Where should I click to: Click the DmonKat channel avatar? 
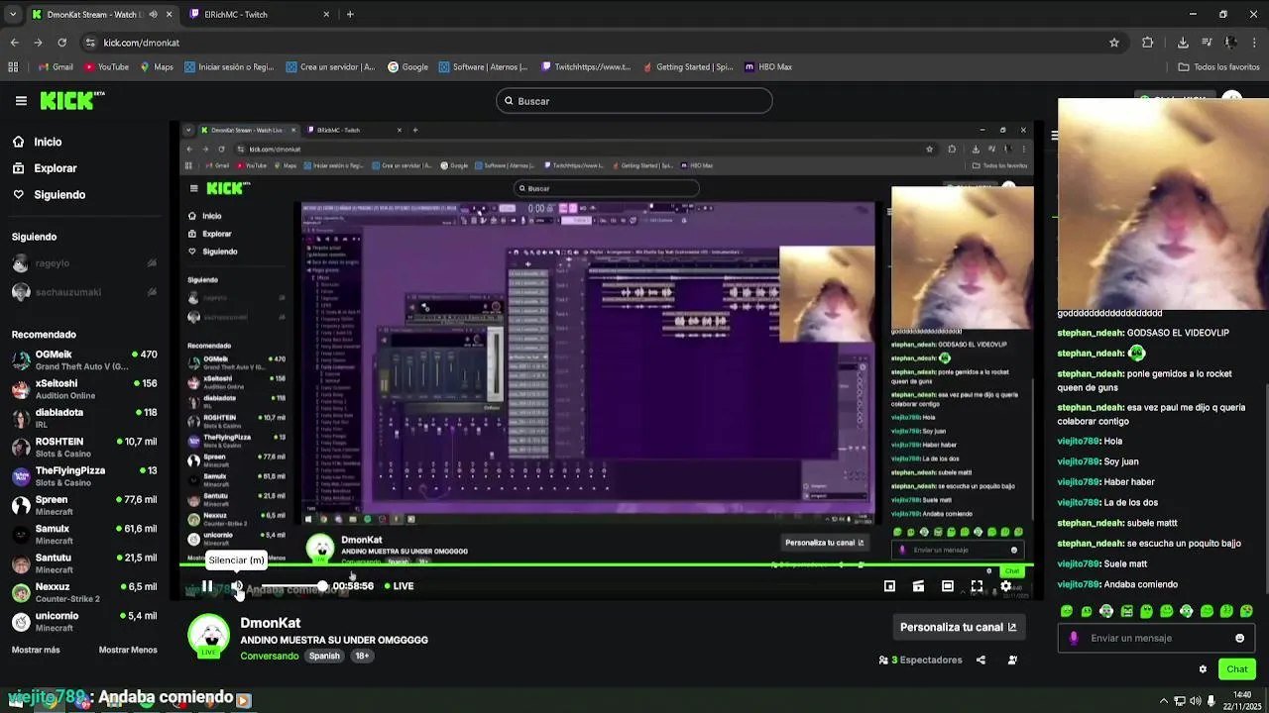[209, 636]
